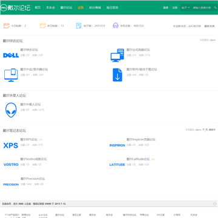The width and height of the screenshot is (218, 218).
Task: Open the driver download file icon
Action: pyautogui.click(x=117, y=75)
